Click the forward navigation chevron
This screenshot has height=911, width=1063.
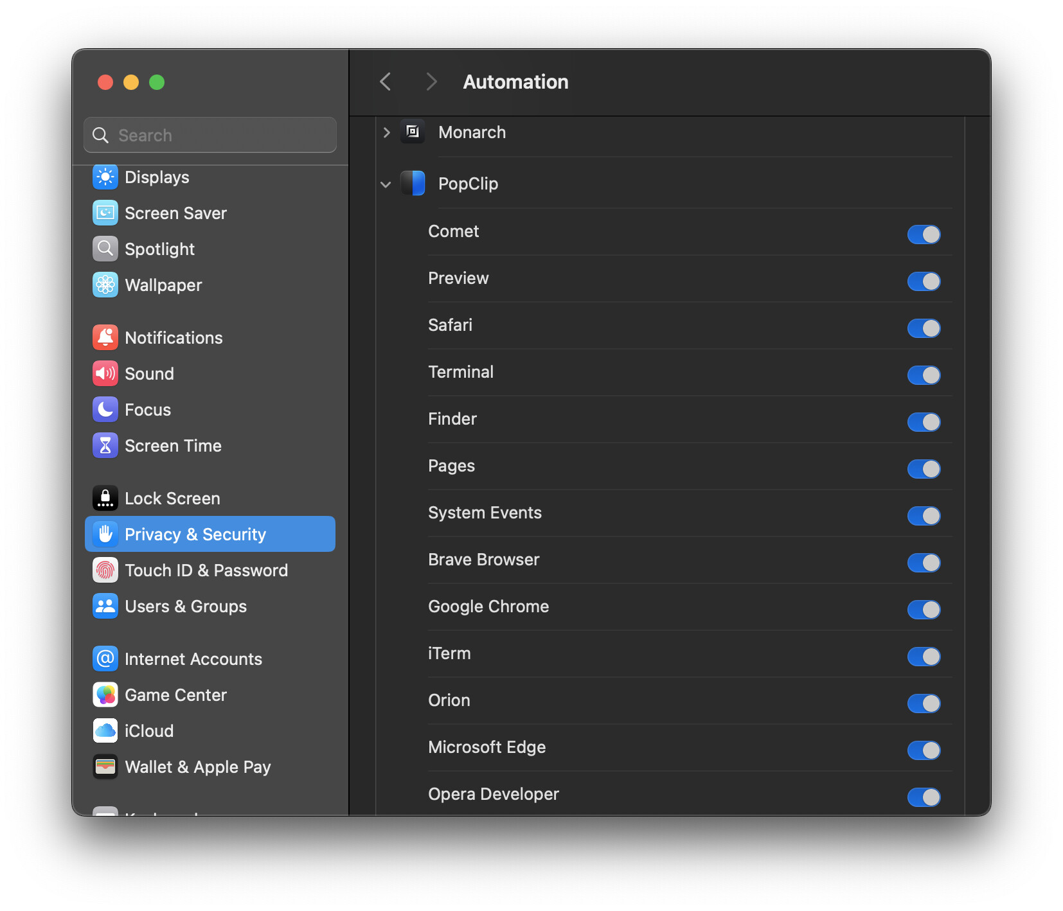pyautogui.click(x=431, y=82)
